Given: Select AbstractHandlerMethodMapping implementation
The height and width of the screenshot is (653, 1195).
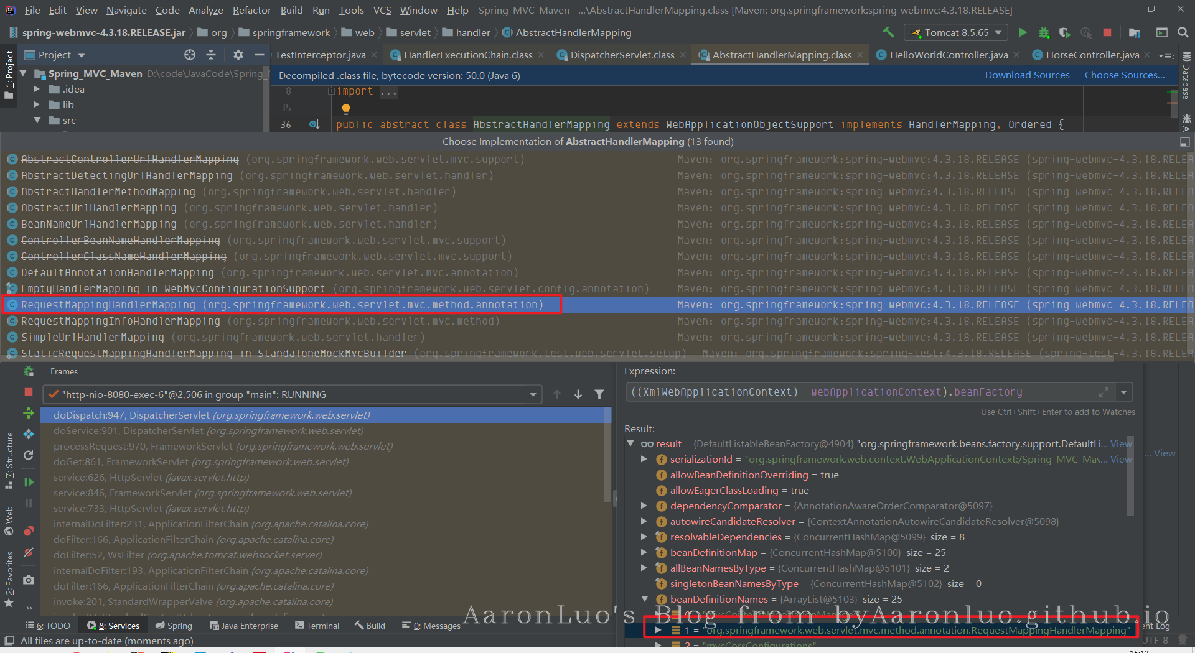Looking at the screenshot, I should pos(597,192).
